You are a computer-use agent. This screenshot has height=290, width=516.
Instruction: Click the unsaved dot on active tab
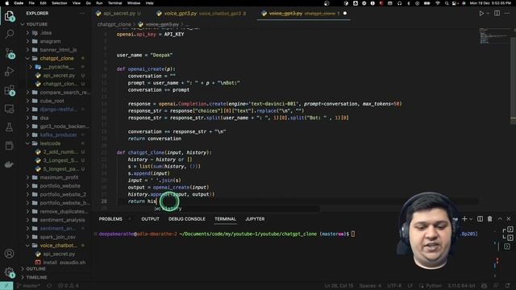(345, 14)
